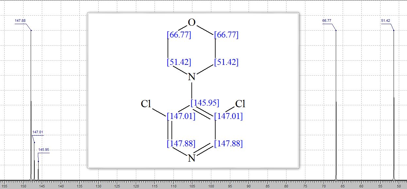Click the 147.88 peak label at top left
This screenshot has height=189, width=407.
(x=20, y=21)
